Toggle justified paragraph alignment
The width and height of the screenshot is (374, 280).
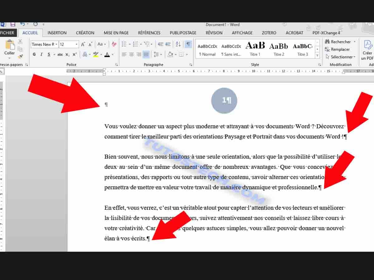[x=146, y=54]
